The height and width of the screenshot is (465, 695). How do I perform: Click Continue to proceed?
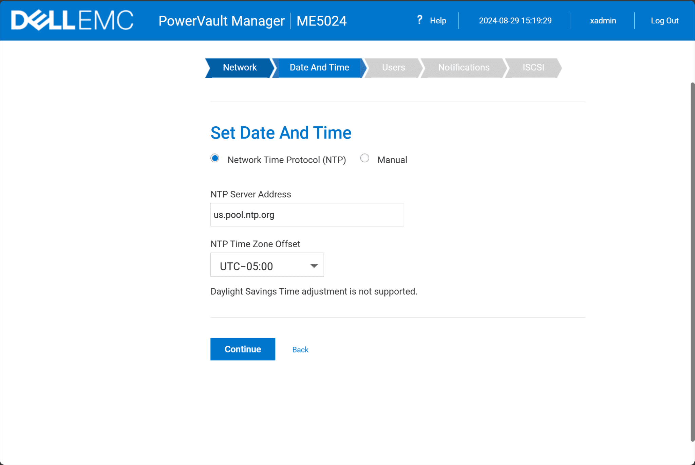click(x=243, y=349)
